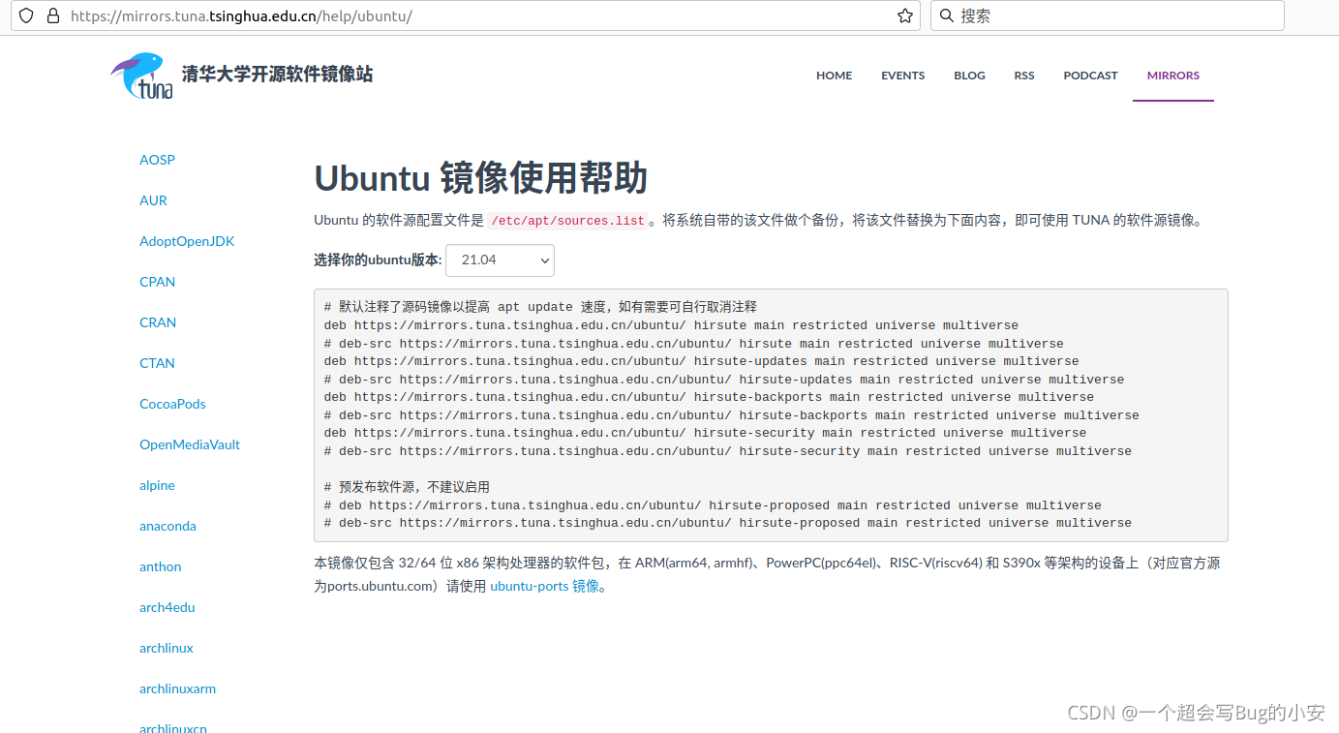Image resolution: width=1339 pixels, height=733 pixels.
Task: Click the deb hirsute-updates line
Action: click(x=701, y=361)
